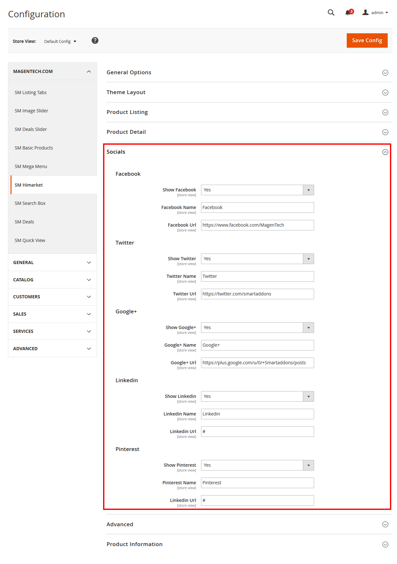The width and height of the screenshot is (397, 564).
Task: Click the Facebook group heading
Action: coord(128,174)
